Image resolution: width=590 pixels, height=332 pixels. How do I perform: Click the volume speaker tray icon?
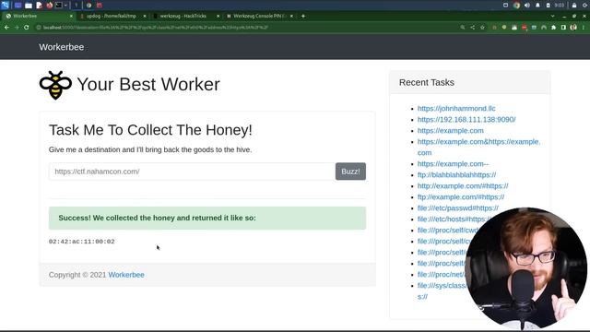[527, 6]
